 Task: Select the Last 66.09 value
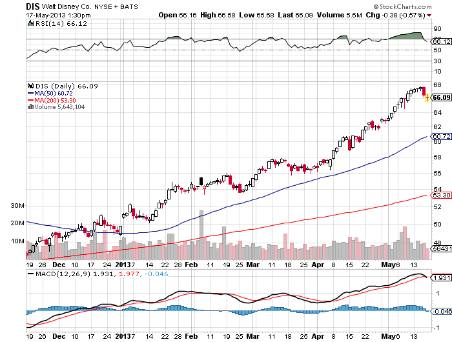(295, 15)
